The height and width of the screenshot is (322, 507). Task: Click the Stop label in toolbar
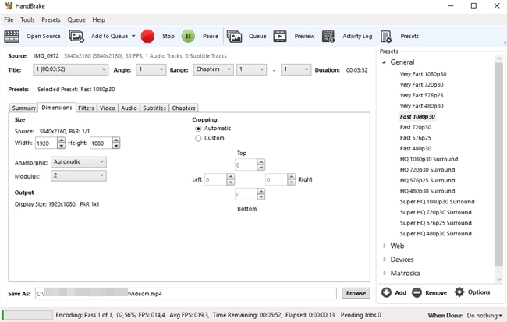point(168,36)
